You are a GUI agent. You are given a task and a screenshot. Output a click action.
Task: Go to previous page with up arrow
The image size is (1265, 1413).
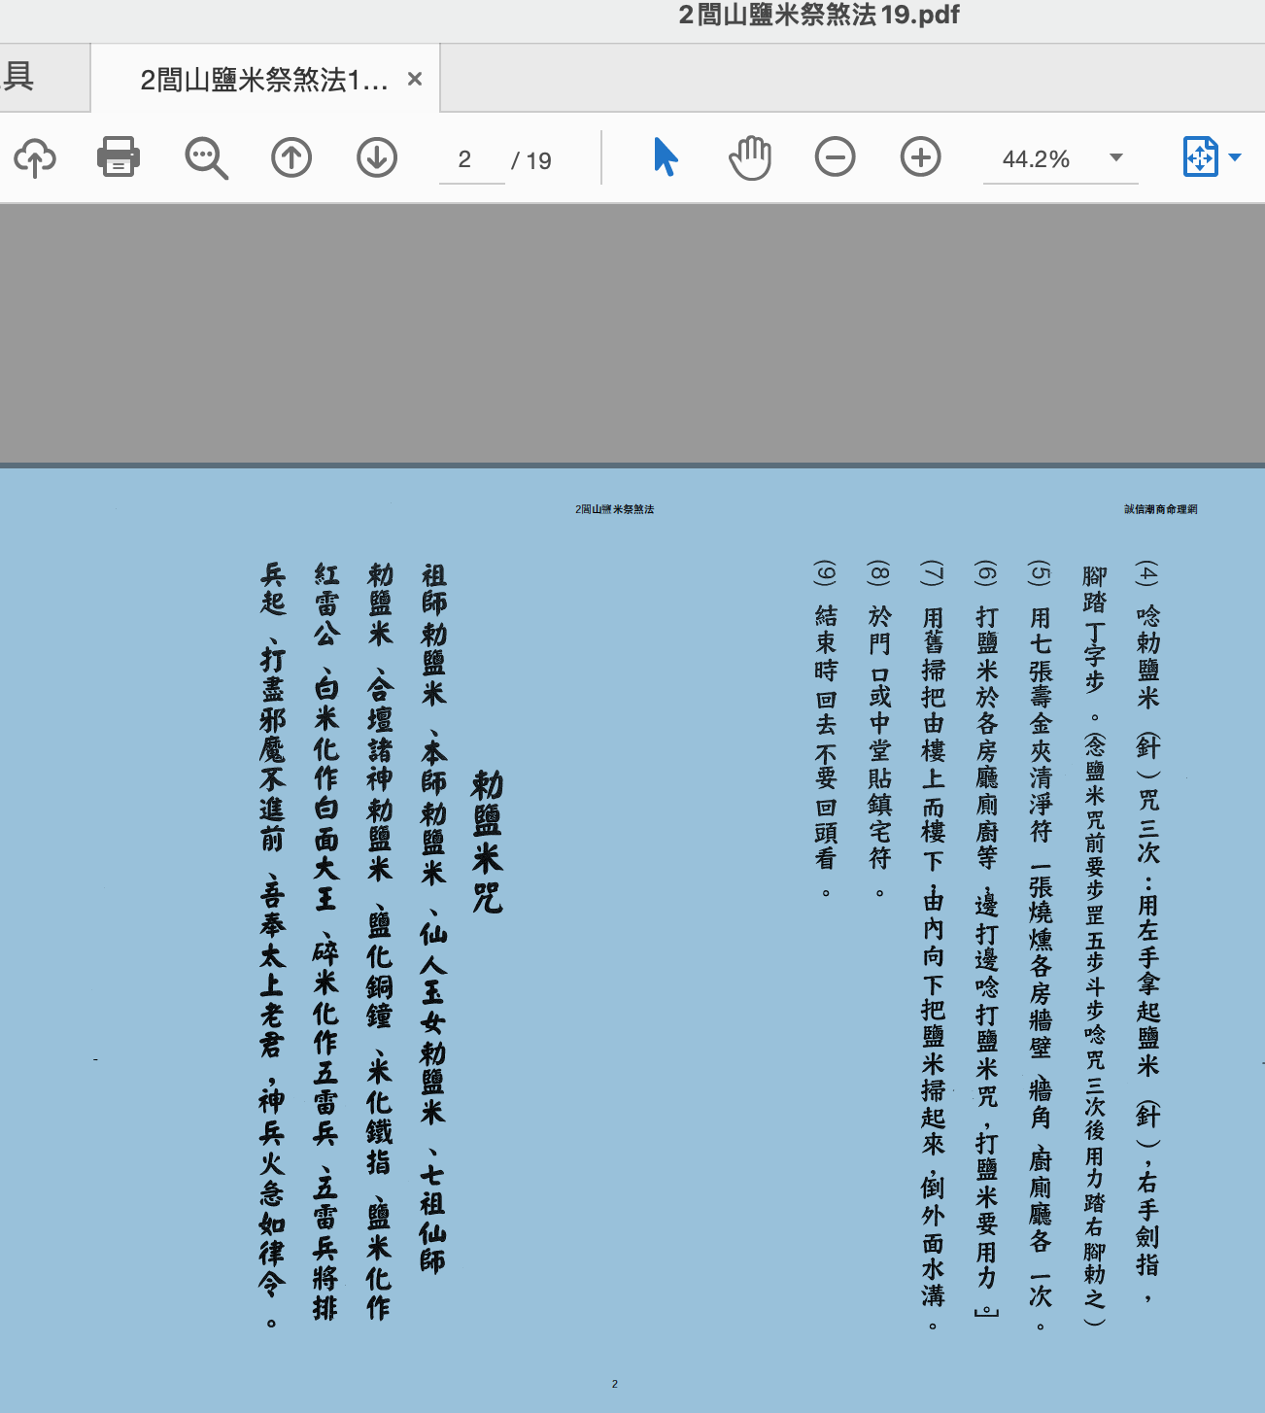click(291, 157)
